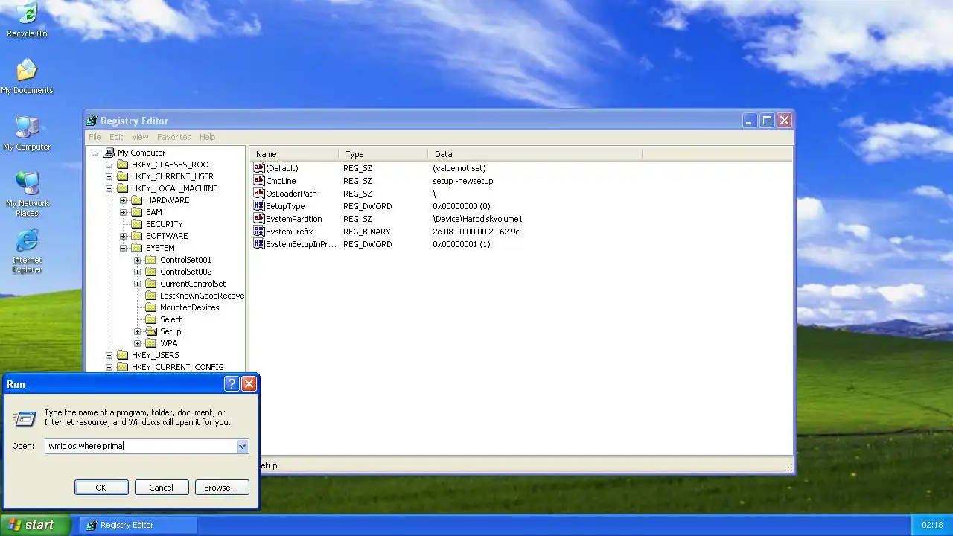This screenshot has height=536, width=953.
Task: Click the WPA key folder icon
Action: tap(151, 343)
